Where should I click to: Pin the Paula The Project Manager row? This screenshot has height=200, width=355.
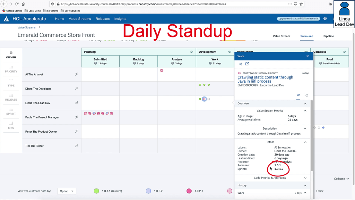click(77, 117)
